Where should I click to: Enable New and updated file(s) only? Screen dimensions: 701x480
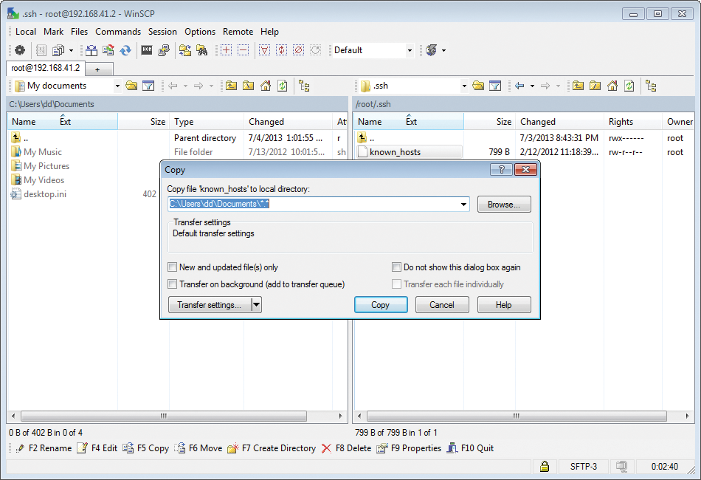173,267
